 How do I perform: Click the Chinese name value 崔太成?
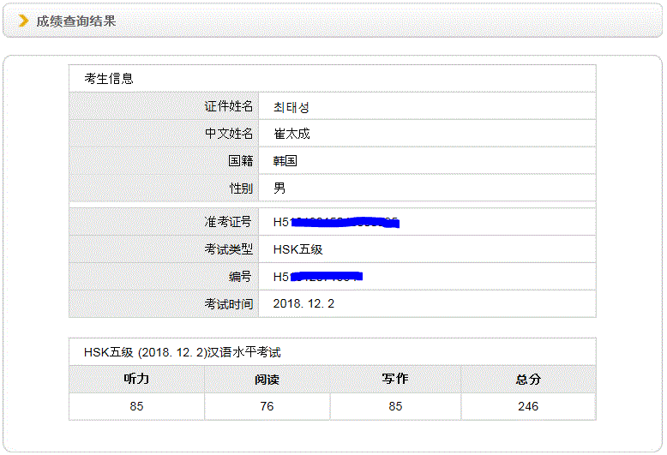291,134
